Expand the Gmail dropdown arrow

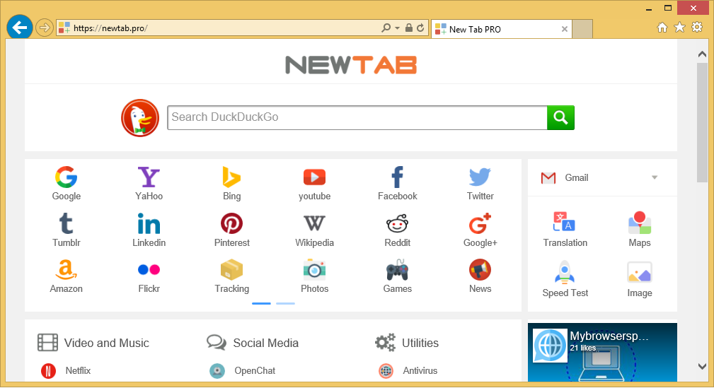(x=655, y=177)
